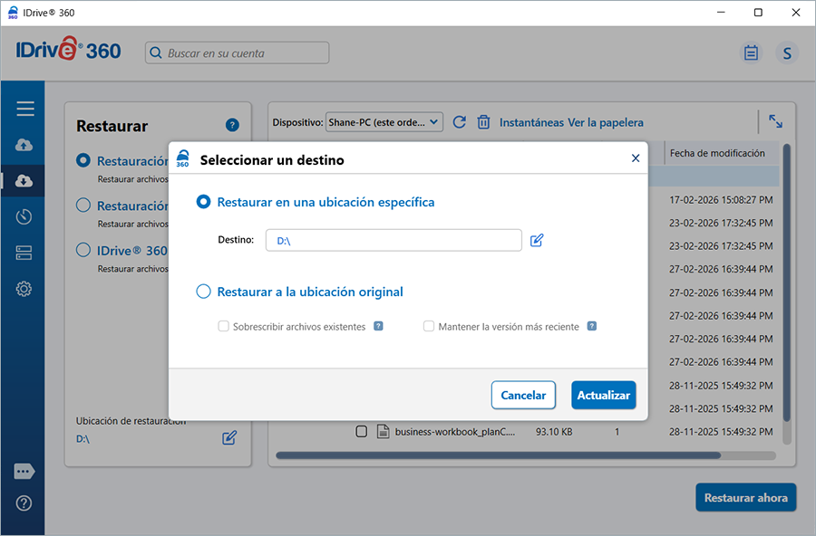Image resolution: width=816 pixels, height=536 pixels.
Task: Open the user account avatar S menu
Action: click(786, 53)
